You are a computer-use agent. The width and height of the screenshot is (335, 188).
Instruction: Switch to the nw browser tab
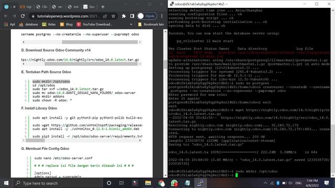[x=57, y=7]
